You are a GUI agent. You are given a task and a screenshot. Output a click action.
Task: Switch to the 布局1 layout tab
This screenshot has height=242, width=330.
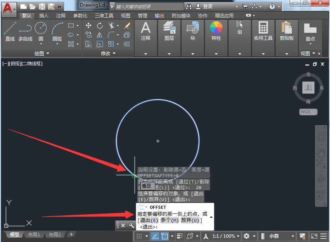34,234
